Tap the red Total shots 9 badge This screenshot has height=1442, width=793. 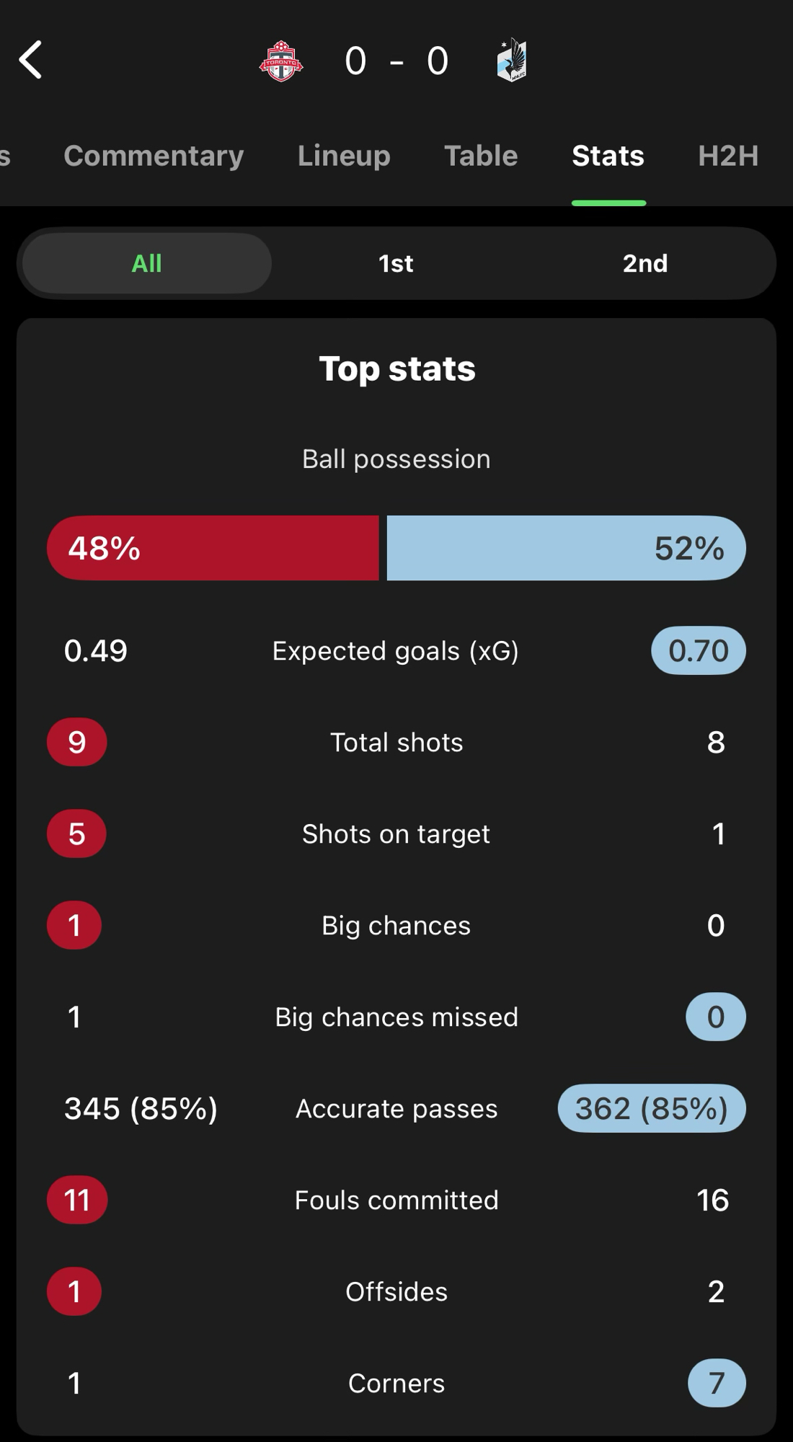77,743
